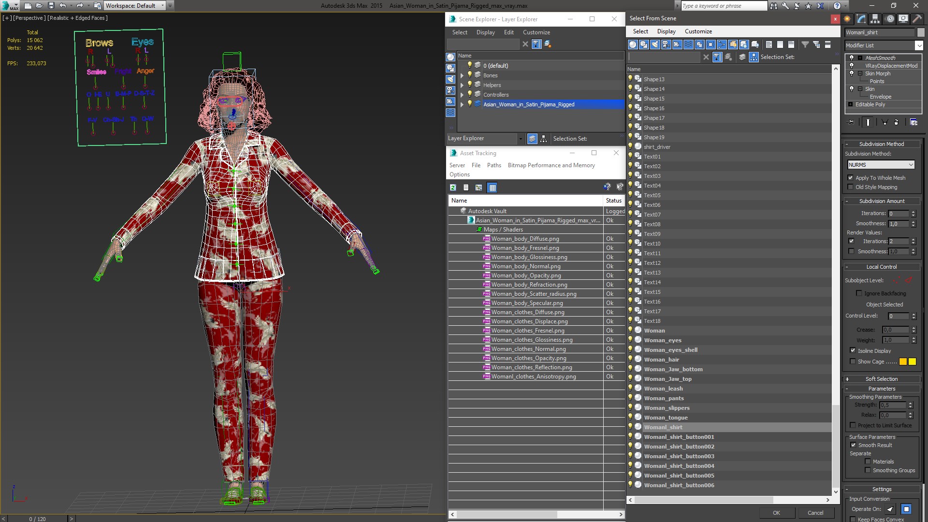The height and width of the screenshot is (522, 928).
Task: Open the Motion command panel tab
Action: [889, 19]
